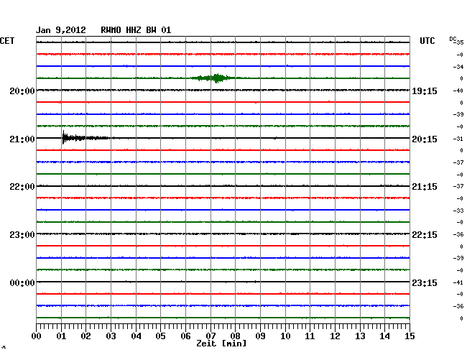
Task: Click the green trace seismic burst near minute 07
Action: click(216, 78)
